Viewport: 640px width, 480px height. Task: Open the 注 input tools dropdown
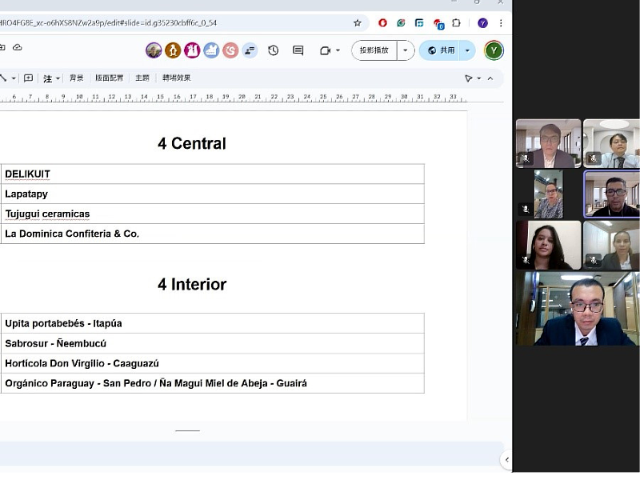click(58, 78)
